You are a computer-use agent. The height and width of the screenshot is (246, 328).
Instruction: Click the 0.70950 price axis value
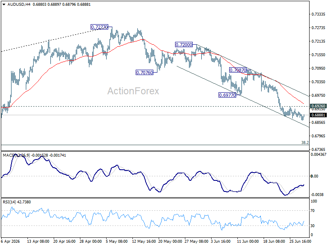[319, 68]
